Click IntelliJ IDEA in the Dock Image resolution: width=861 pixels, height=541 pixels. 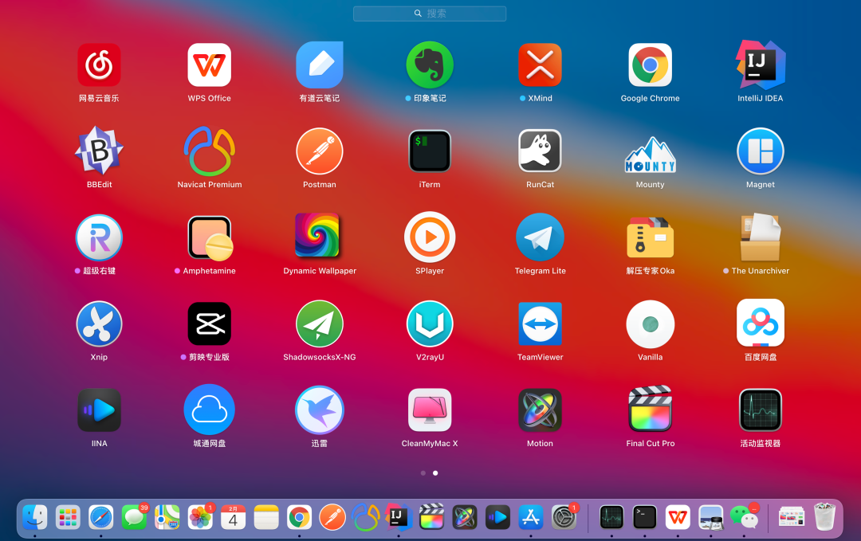coord(399,517)
